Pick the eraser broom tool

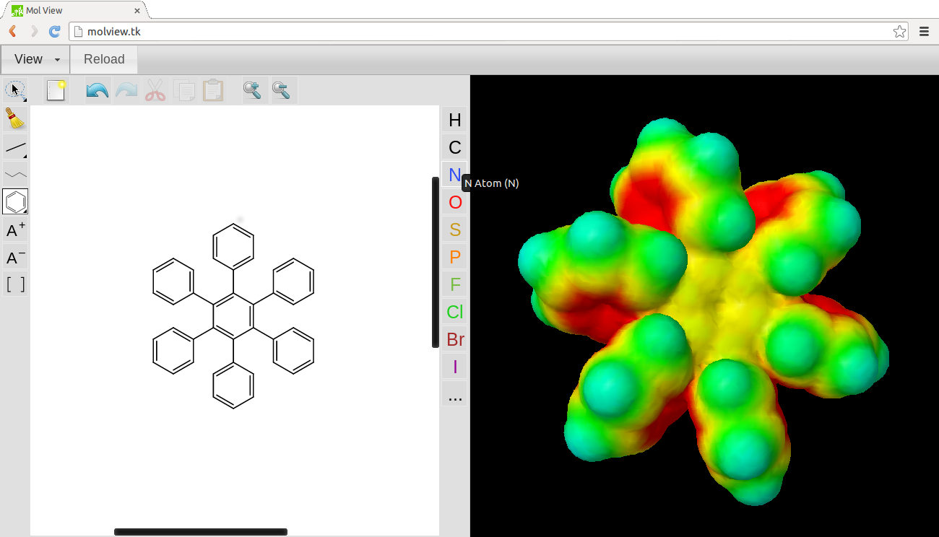click(x=15, y=118)
